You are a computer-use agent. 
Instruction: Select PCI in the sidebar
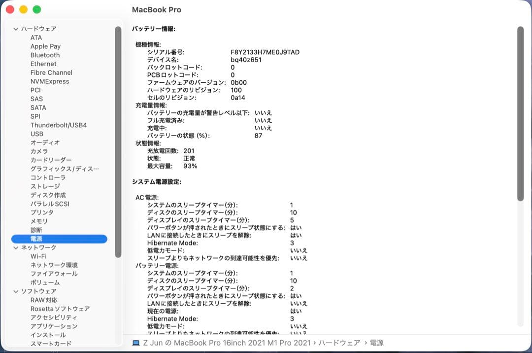35,90
